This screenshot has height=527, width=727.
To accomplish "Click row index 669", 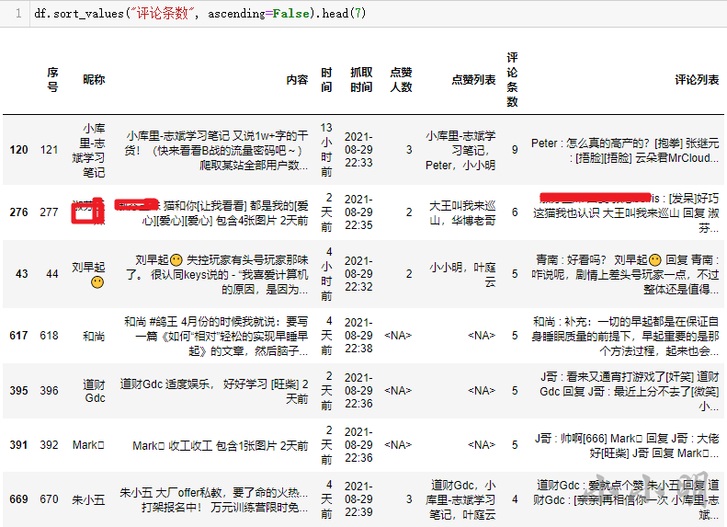I will (x=18, y=499).
